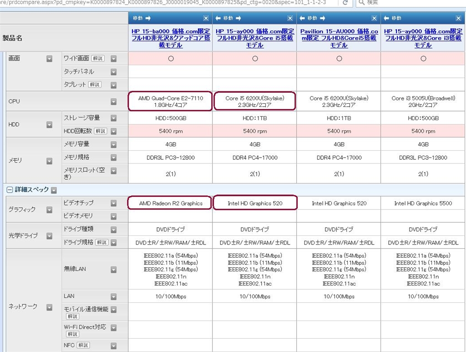Collapse the 光学ドライブ section arrow
Viewport: 466px width, 352px height.
(x=49, y=236)
